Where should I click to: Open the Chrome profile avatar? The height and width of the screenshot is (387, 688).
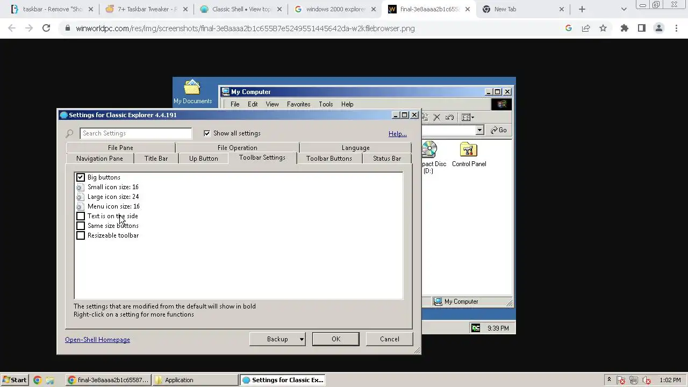[x=659, y=28]
